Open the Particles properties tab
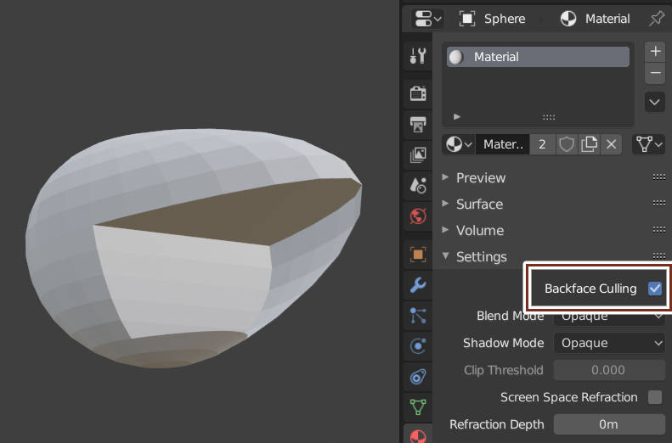This screenshot has width=672, height=443. pyautogui.click(x=418, y=316)
